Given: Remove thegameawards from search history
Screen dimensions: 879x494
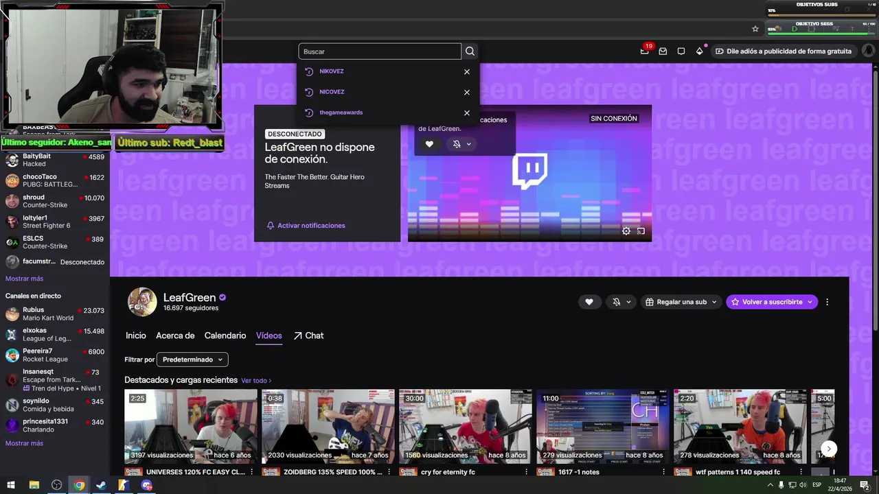Looking at the screenshot, I should 467,113.
